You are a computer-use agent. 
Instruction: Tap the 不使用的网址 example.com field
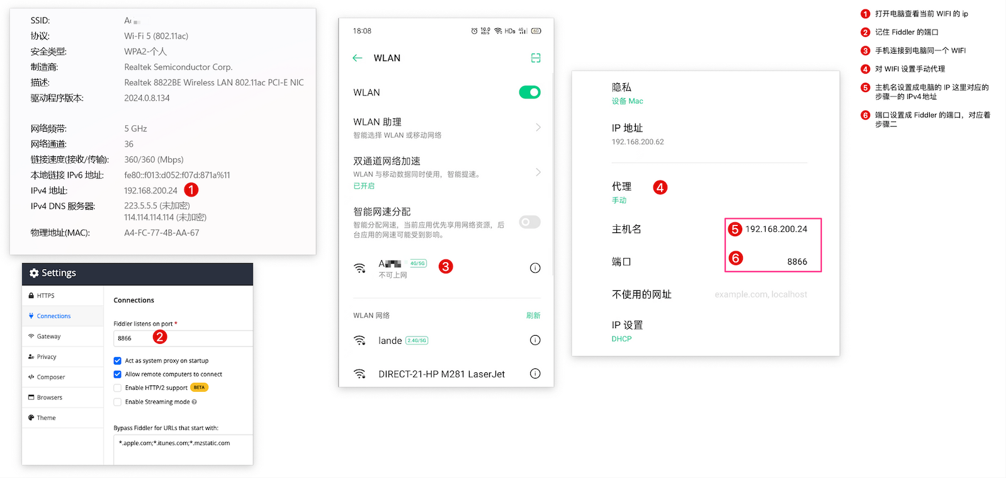click(760, 295)
